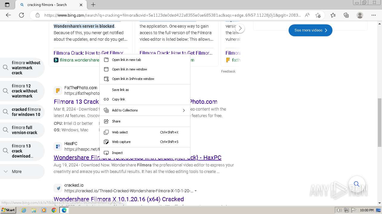Search filmora without watermark crack suggestion
The height and width of the screenshot is (214, 382).
pyautogui.click(x=22, y=68)
